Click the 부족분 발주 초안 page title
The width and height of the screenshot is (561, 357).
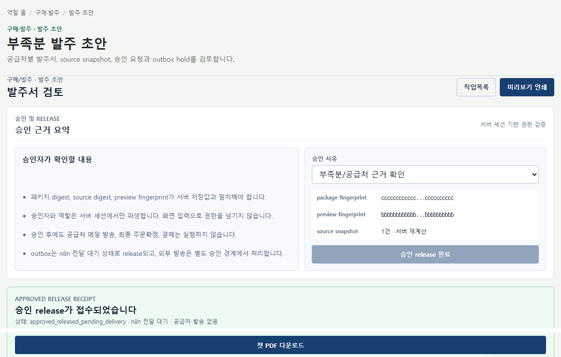56,43
